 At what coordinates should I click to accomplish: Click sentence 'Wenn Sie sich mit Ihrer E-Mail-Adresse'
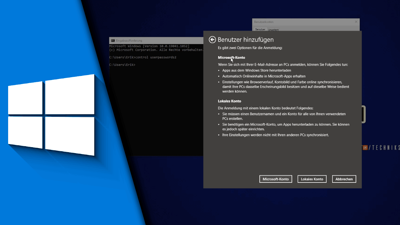283,64
